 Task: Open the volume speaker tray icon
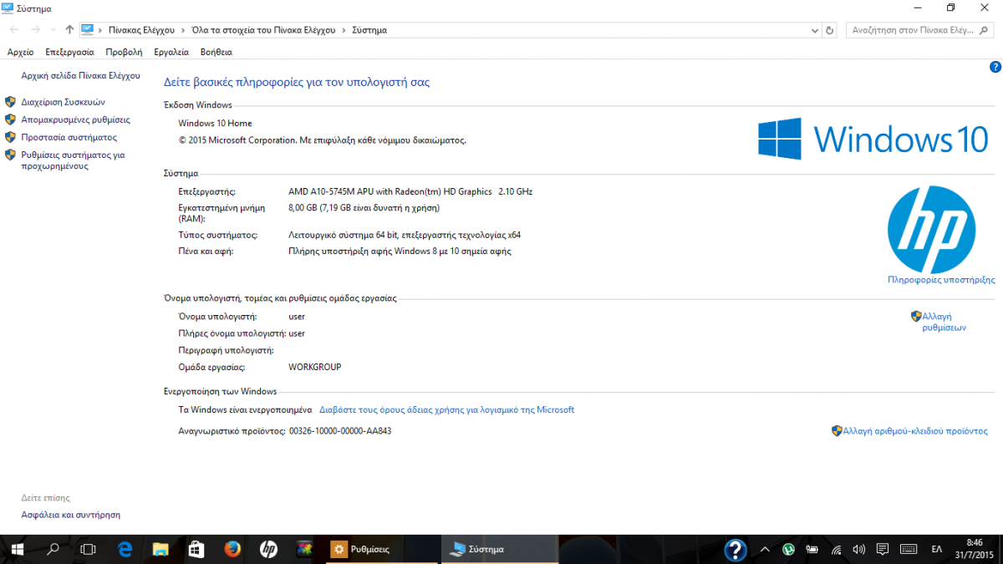pos(859,549)
